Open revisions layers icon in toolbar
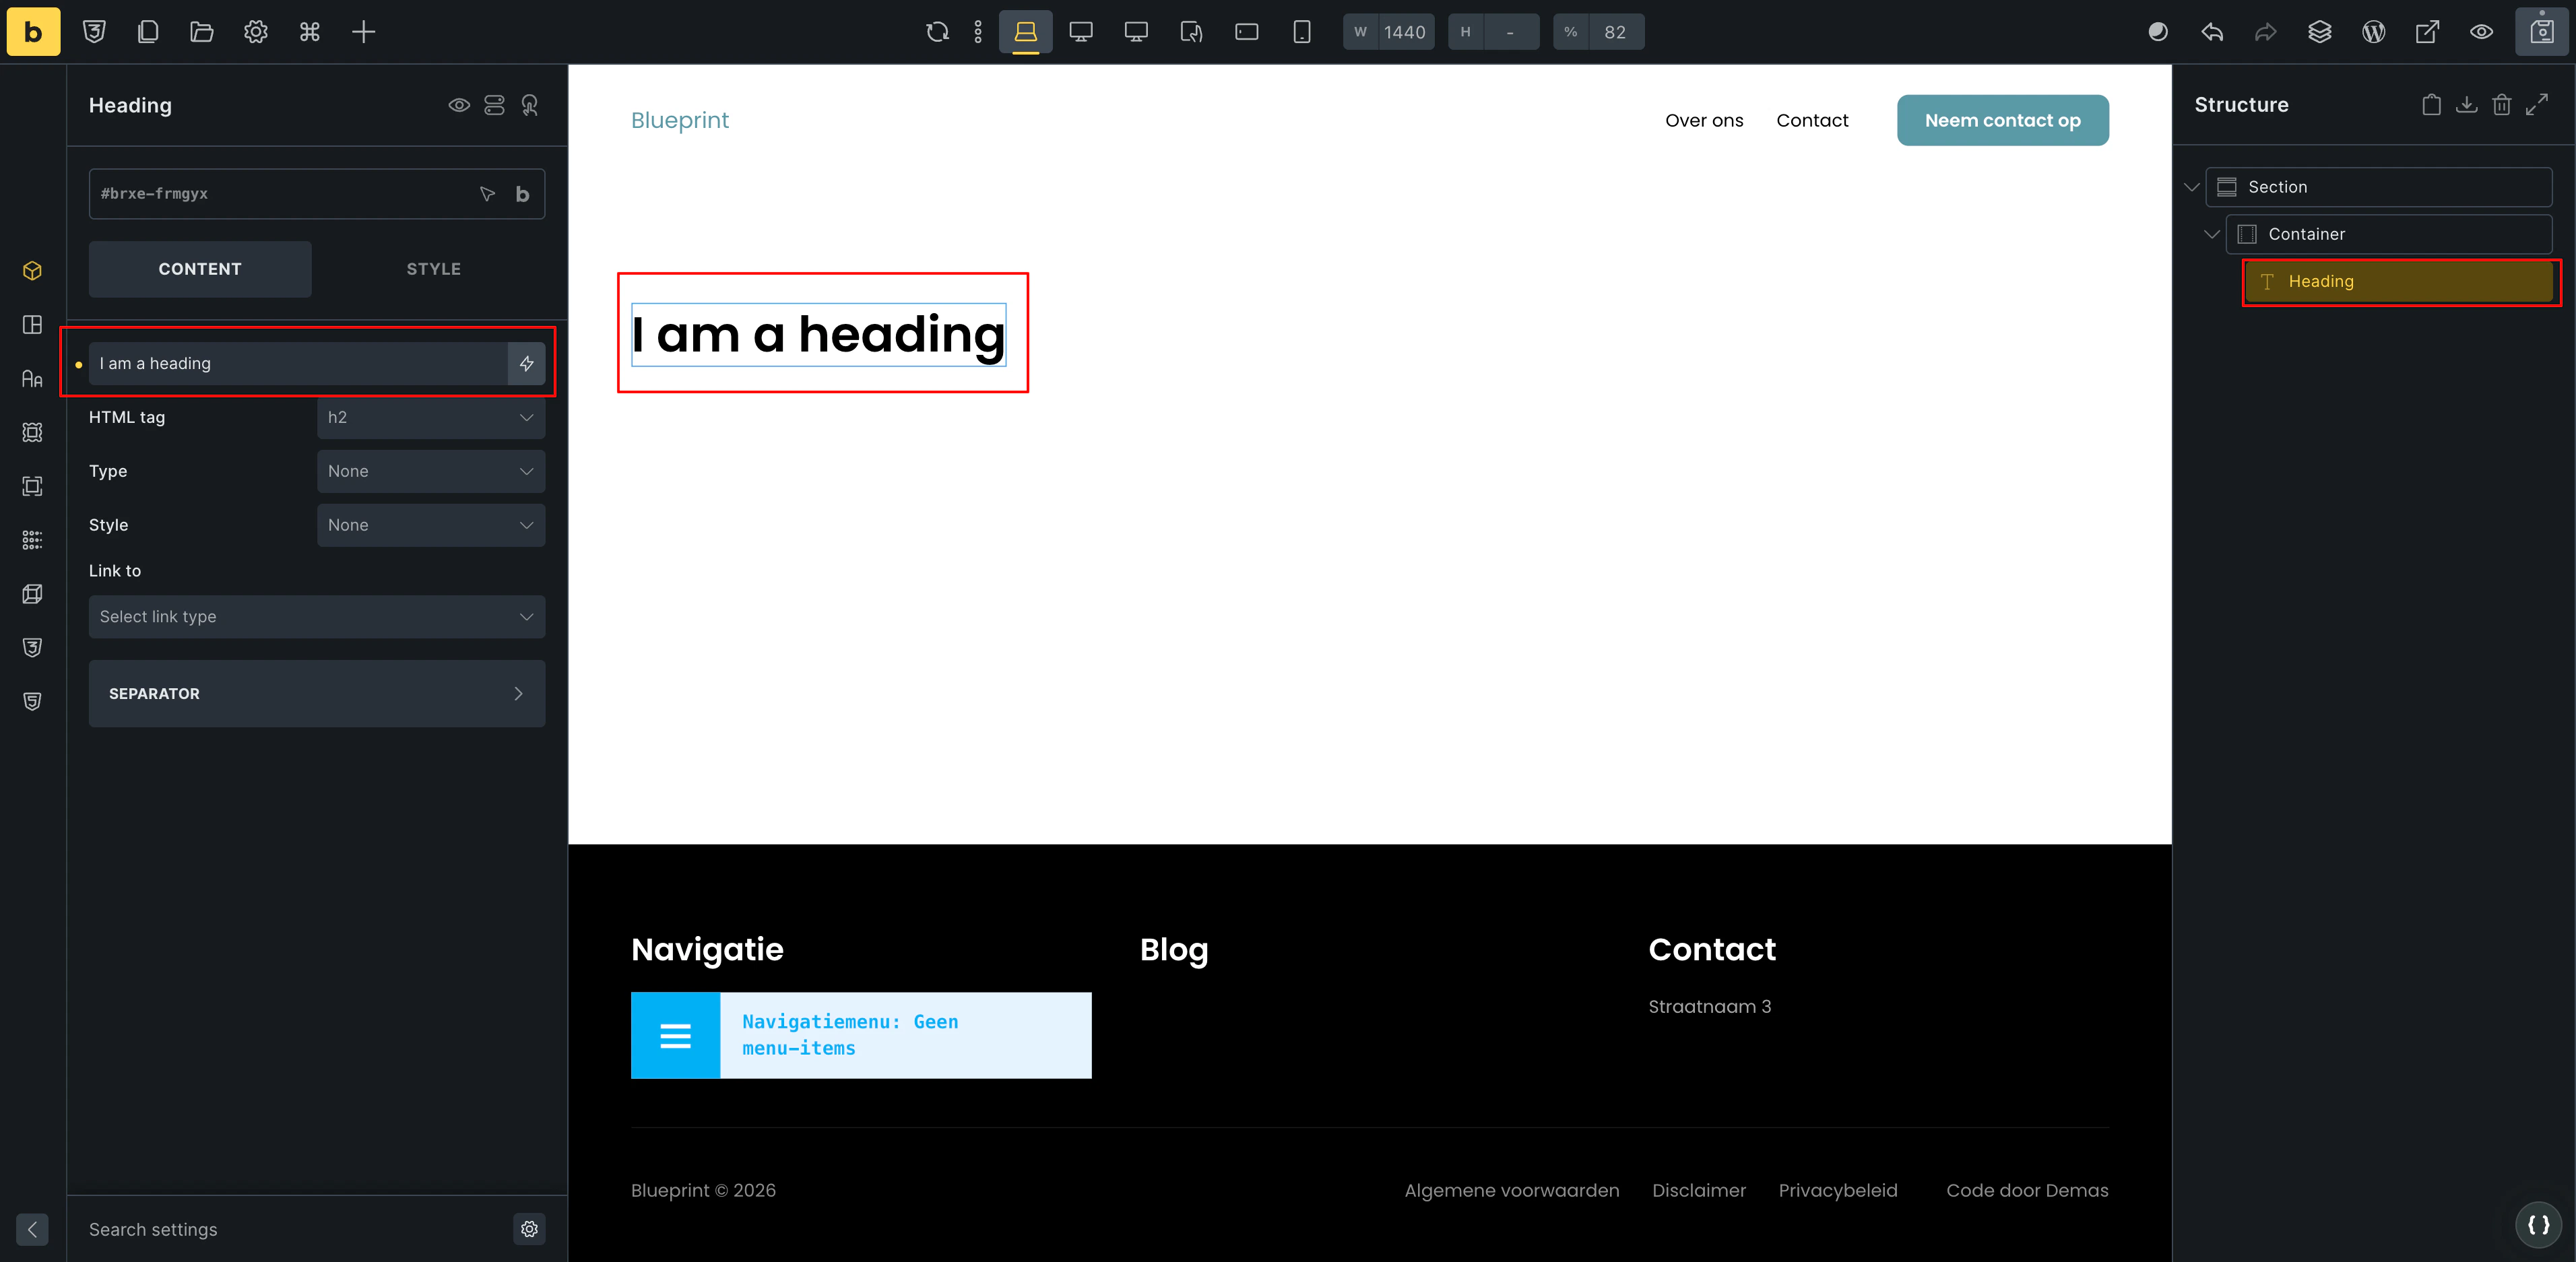The width and height of the screenshot is (2576, 1262). point(2319,32)
